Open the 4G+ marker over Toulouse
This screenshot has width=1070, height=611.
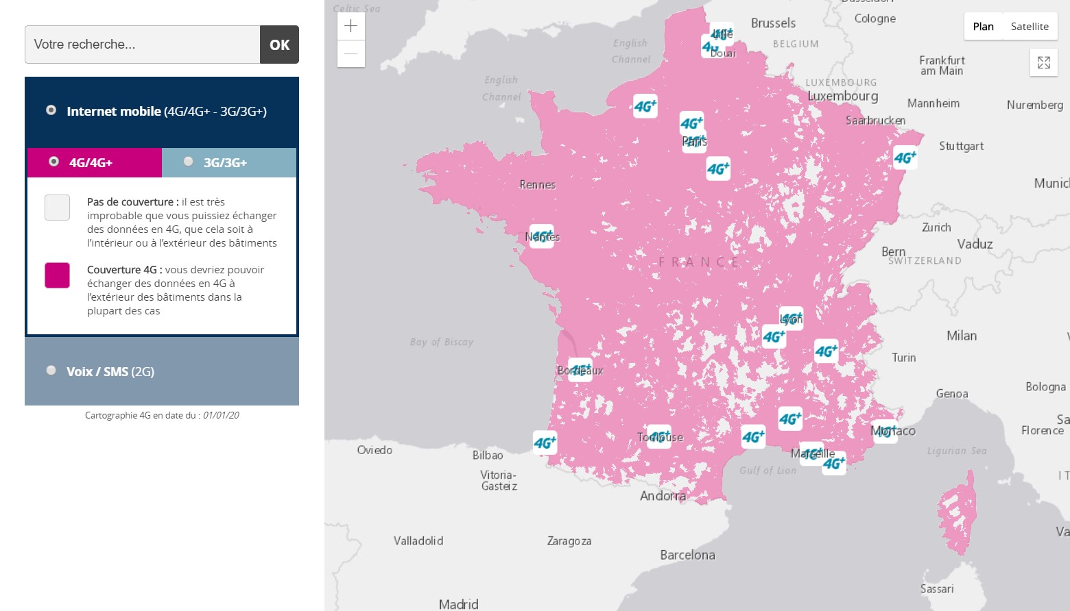click(x=659, y=436)
